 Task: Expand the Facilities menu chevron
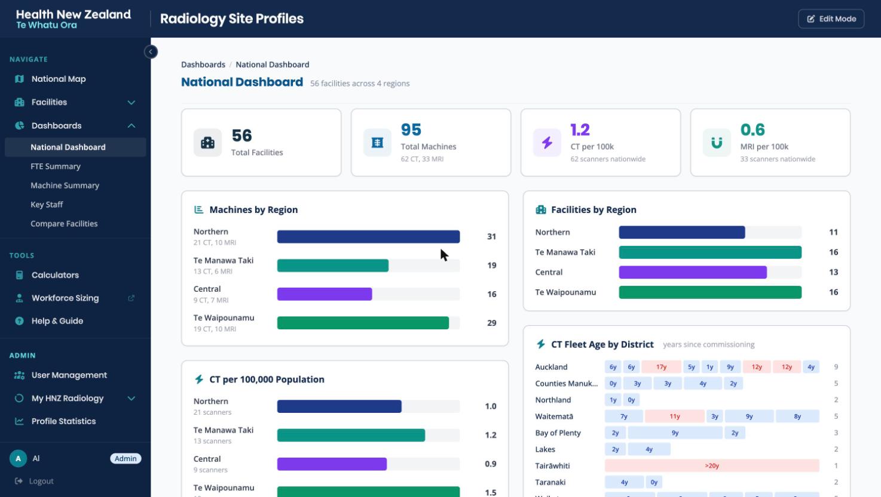coord(131,103)
